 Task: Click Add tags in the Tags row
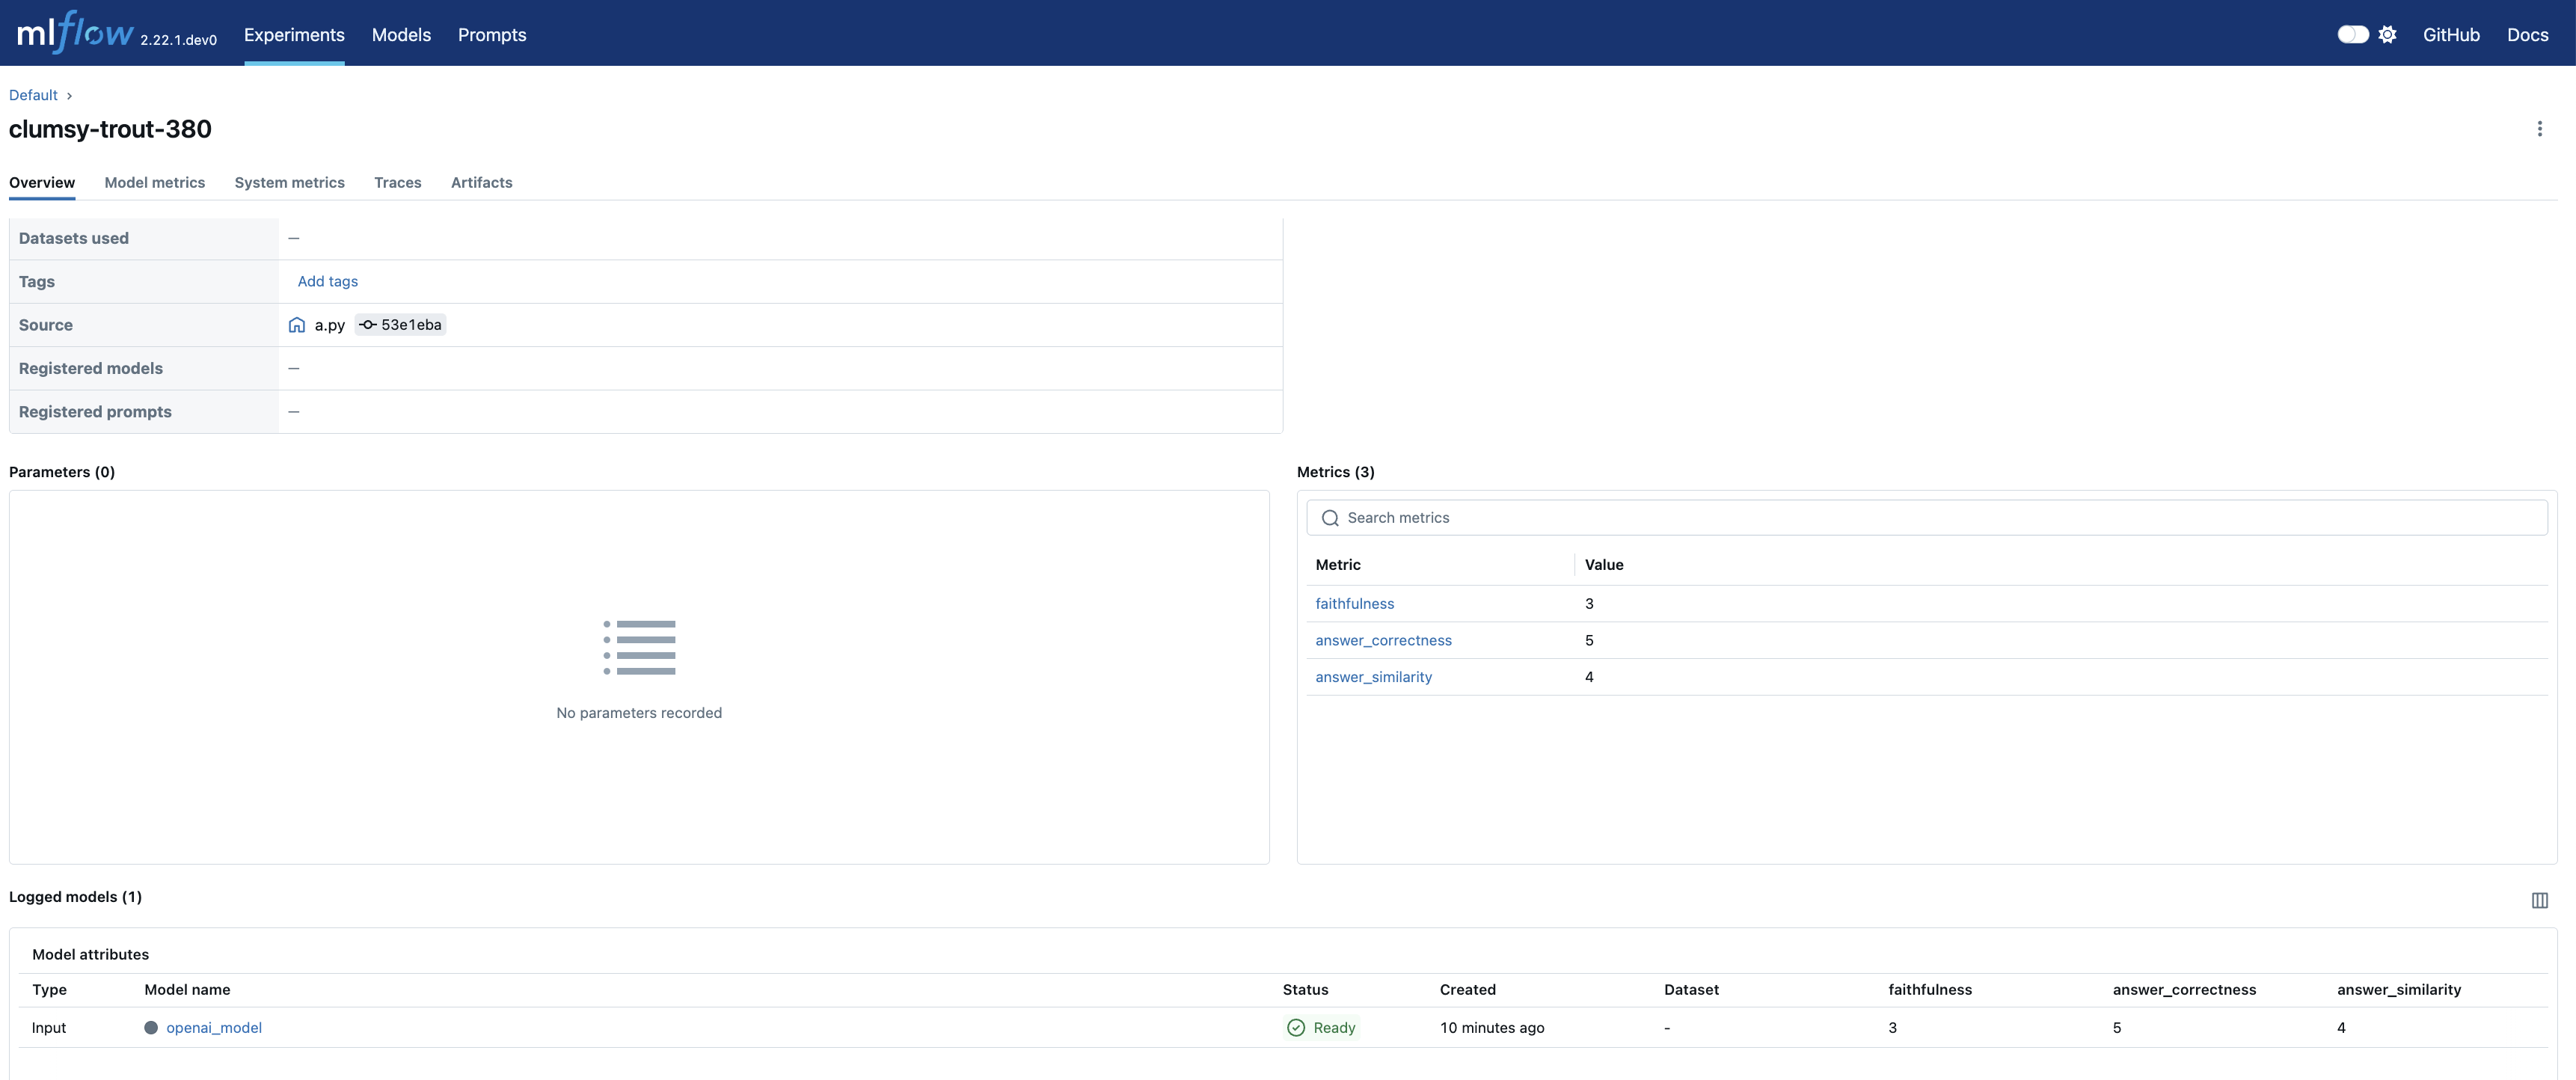(327, 281)
